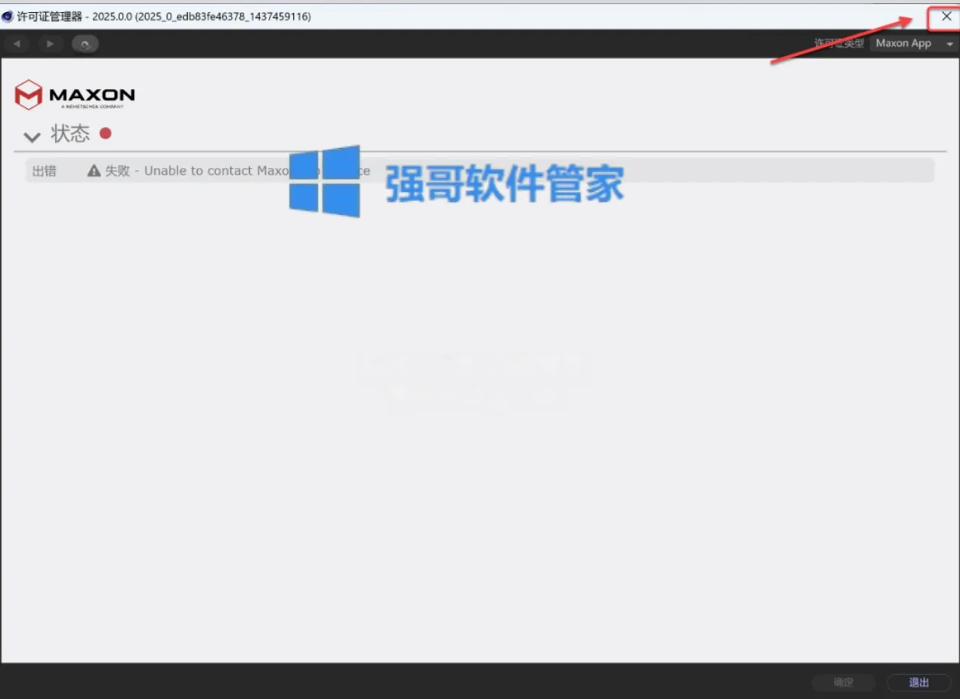Click the Maxon logo
Image resolution: width=960 pixels, height=699 pixels.
tap(75, 95)
